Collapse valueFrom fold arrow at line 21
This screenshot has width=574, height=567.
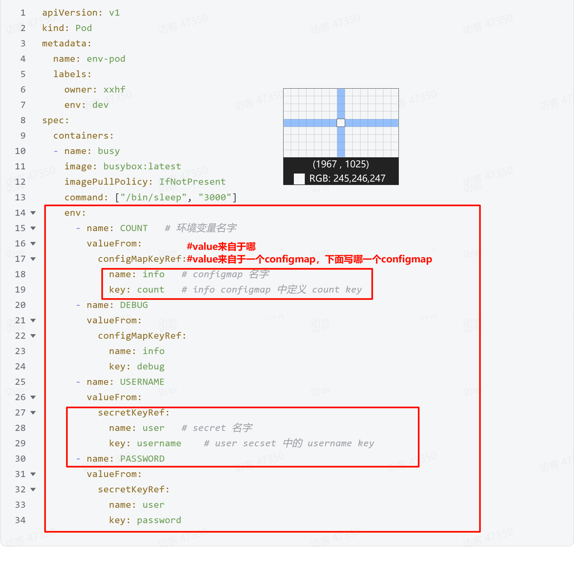point(33,321)
